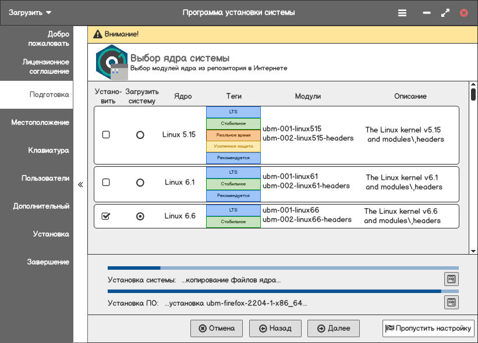Click Пропустить настройку button
478x343 pixels.
pyautogui.click(x=428, y=328)
